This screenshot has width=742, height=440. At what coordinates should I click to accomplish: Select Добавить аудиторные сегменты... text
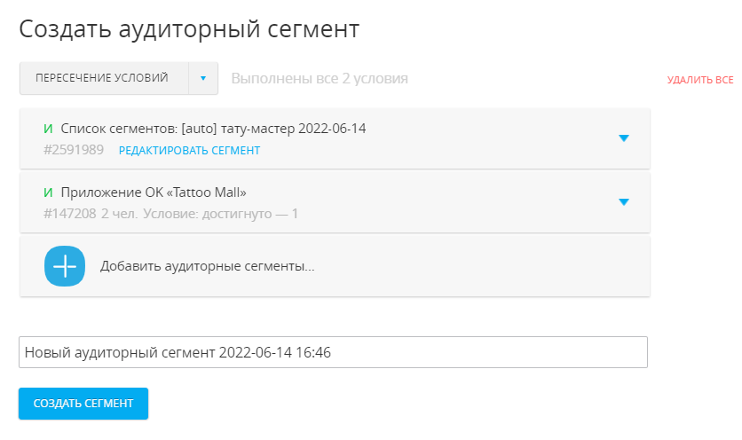(208, 265)
